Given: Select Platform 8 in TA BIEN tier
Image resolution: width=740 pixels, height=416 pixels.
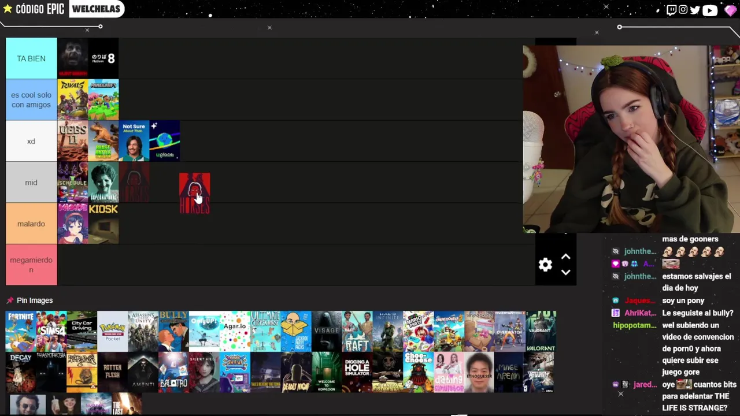Looking at the screenshot, I should 103,58.
